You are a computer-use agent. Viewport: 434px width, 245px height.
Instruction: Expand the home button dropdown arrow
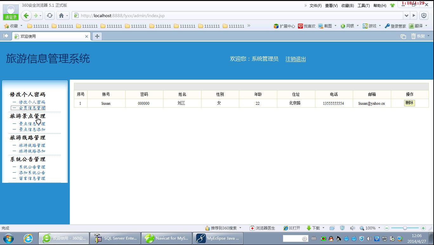pyautogui.click(x=67, y=16)
